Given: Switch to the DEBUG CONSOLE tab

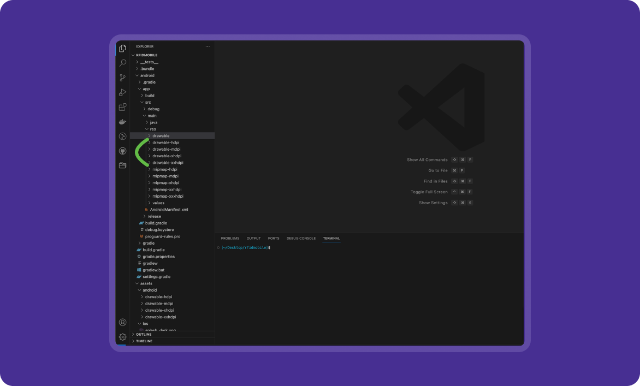Looking at the screenshot, I should click(x=301, y=238).
